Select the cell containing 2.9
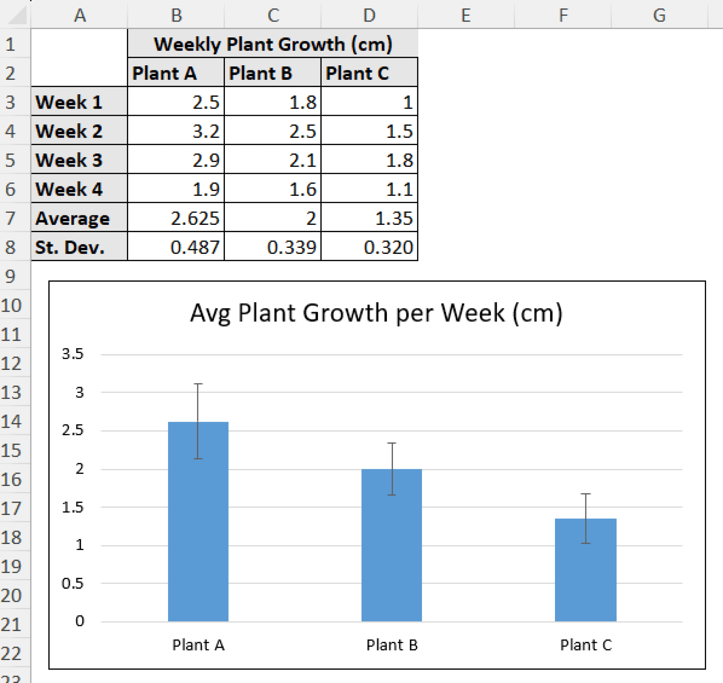 click(177, 160)
